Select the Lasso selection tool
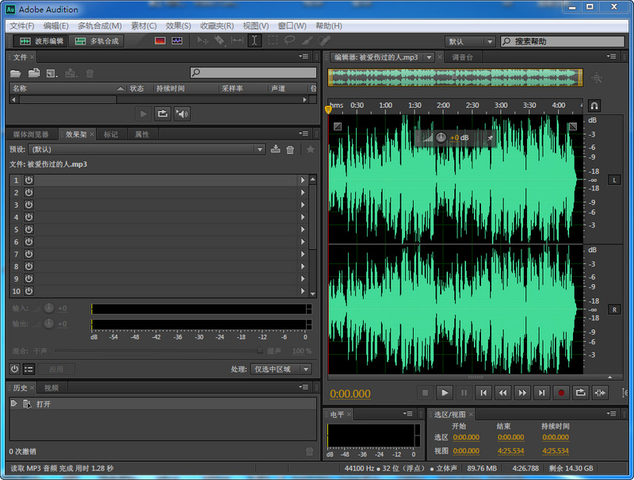 point(289,40)
